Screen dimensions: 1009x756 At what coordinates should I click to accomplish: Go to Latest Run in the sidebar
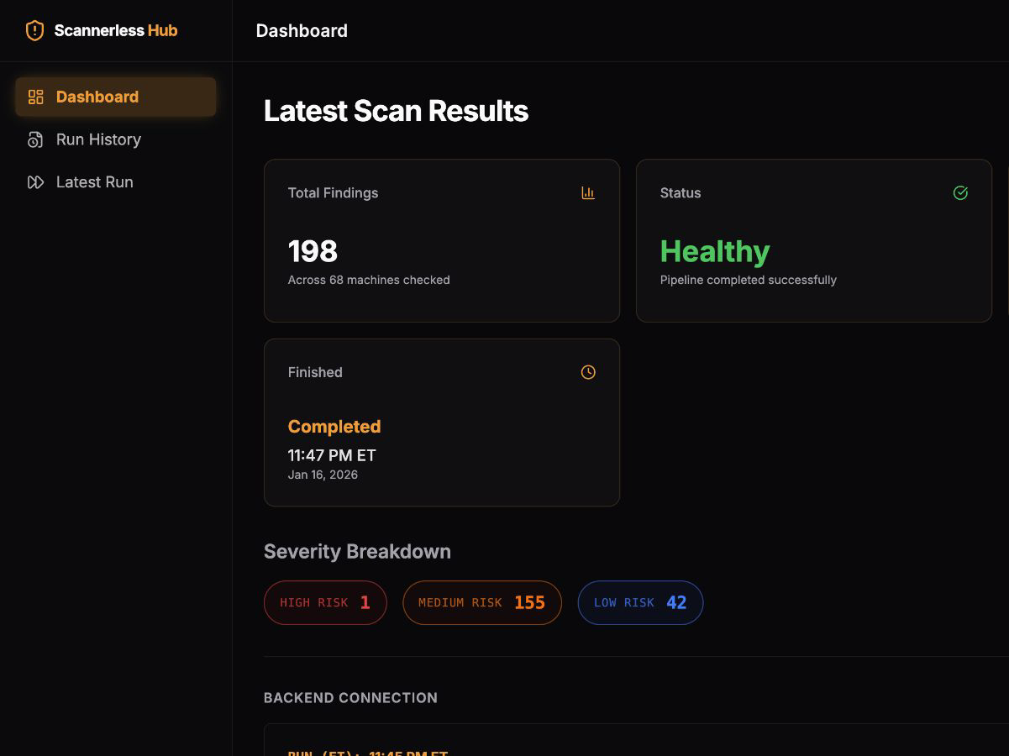tap(116, 182)
